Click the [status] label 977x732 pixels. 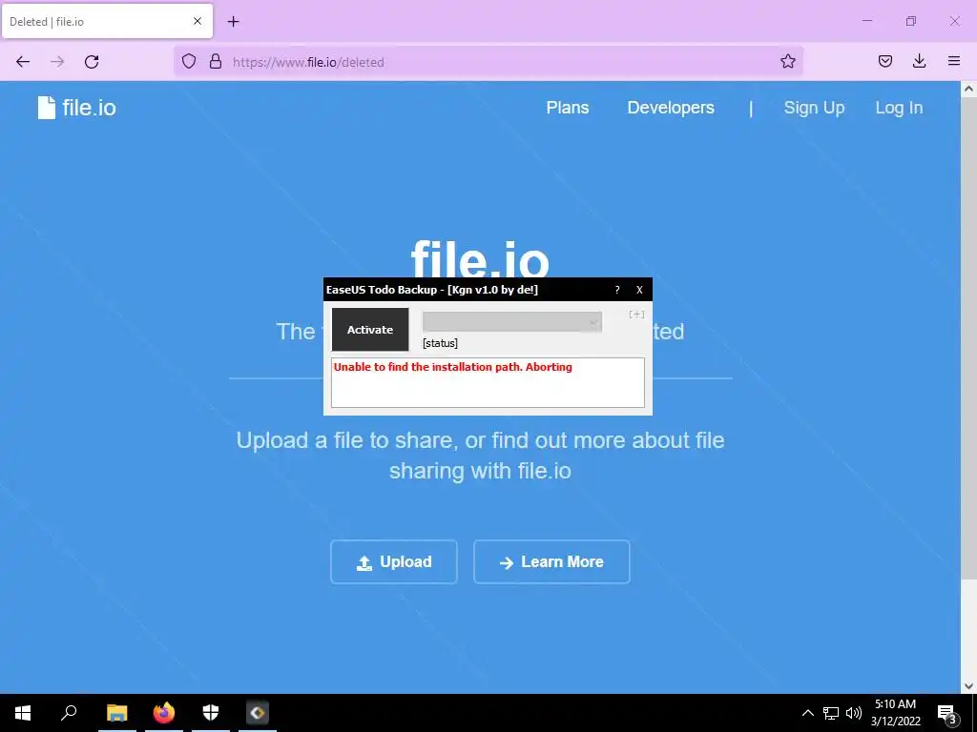[x=440, y=343]
